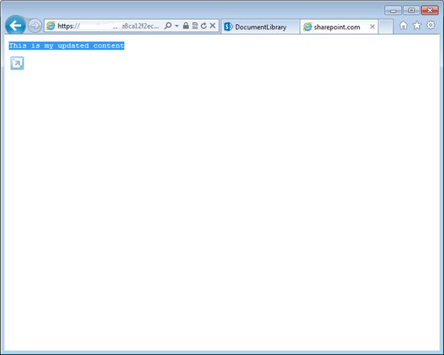Open the security lock report icon

click(186, 26)
